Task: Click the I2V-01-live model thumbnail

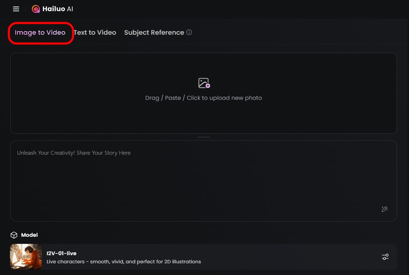Action: [26, 257]
